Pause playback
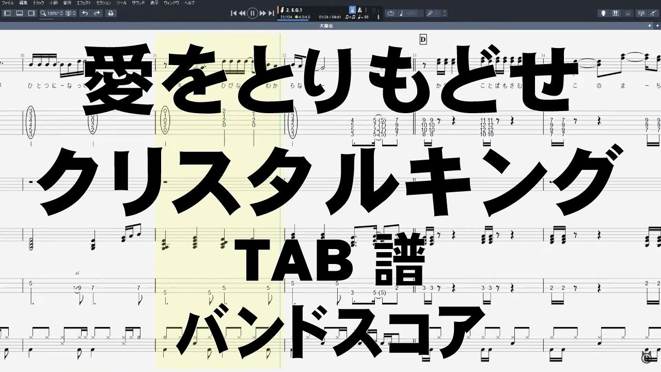661x372 pixels. [x=252, y=13]
